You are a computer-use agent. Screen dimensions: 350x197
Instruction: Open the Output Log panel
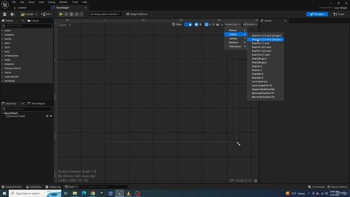pos(53,187)
